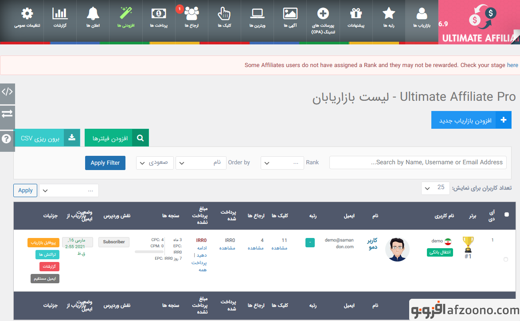The height and width of the screenshot is (321, 520).
Task: Click the demo user avatar picture
Action: pyautogui.click(x=397, y=250)
